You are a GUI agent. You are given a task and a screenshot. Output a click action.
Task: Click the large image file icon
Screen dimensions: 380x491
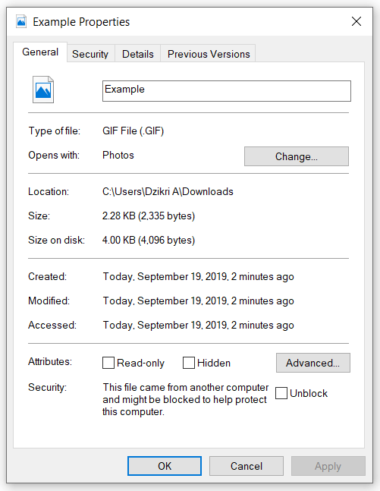pos(43,90)
